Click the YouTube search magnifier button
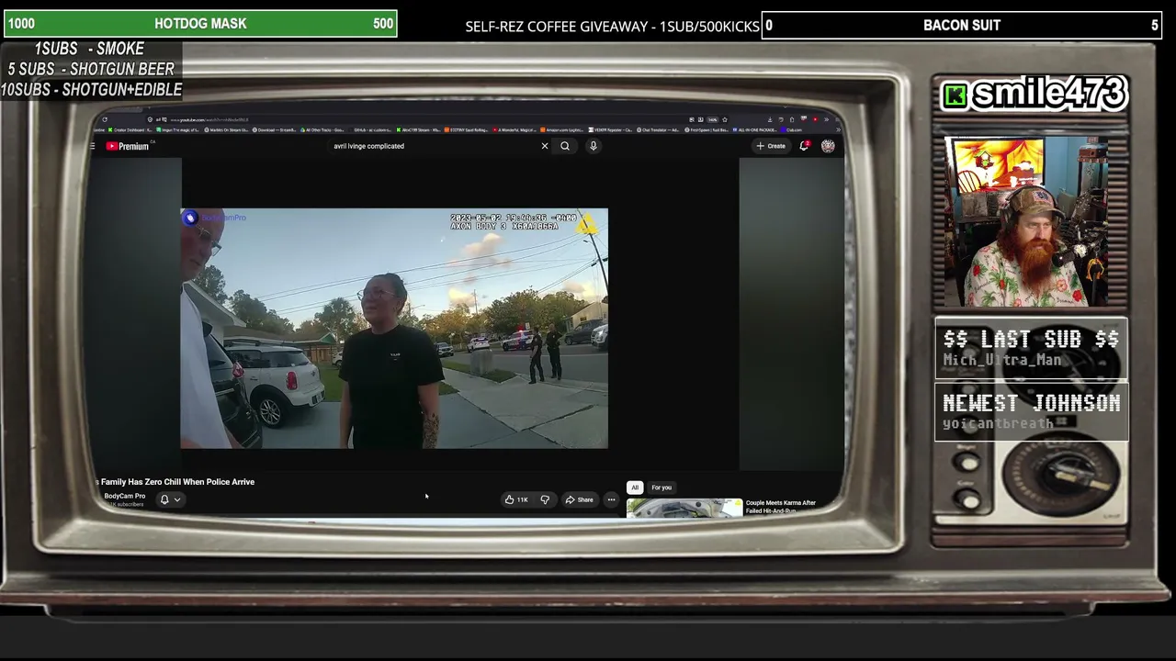This screenshot has width=1176, height=661. point(565,146)
